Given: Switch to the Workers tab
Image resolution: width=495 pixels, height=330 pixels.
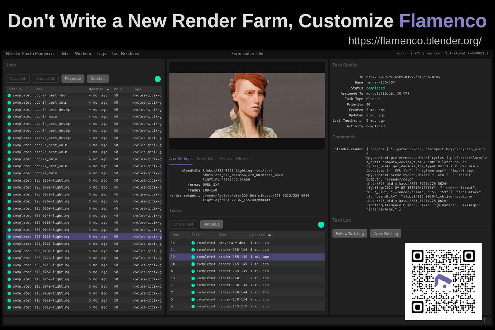Looking at the screenshot, I should point(83,53).
